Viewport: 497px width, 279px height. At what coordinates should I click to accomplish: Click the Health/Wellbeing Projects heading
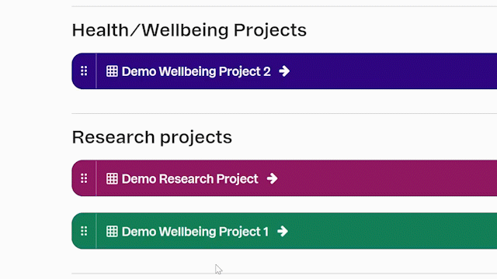[189, 30]
